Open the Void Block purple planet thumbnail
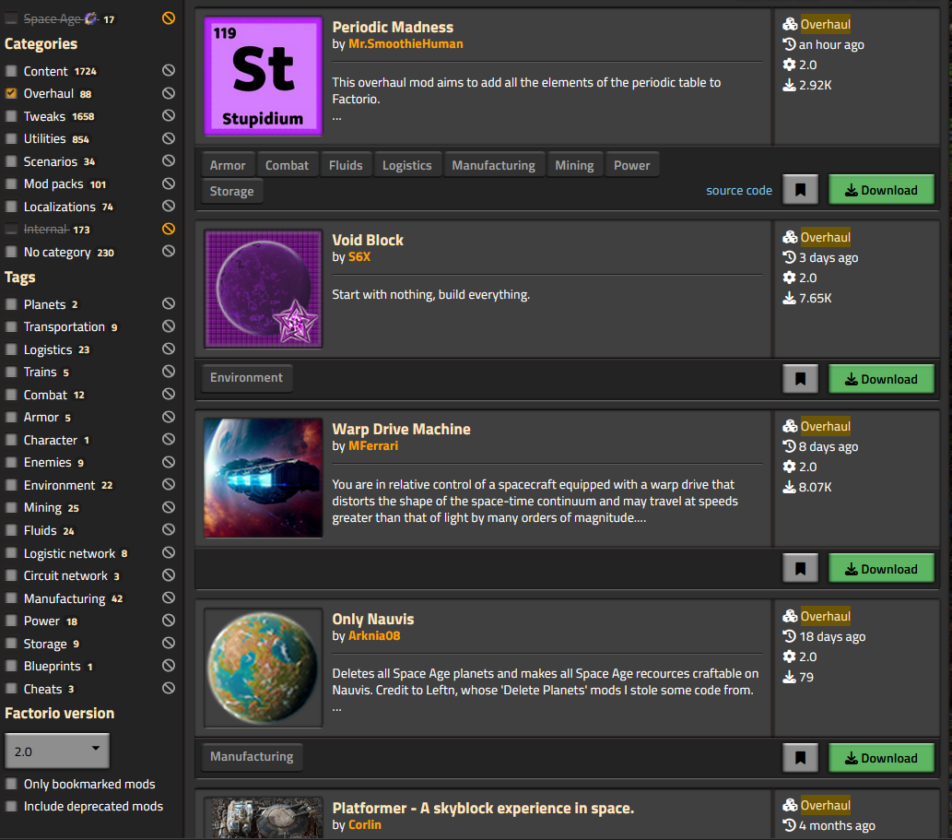The width and height of the screenshot is (952, 840). pos(263,290)
